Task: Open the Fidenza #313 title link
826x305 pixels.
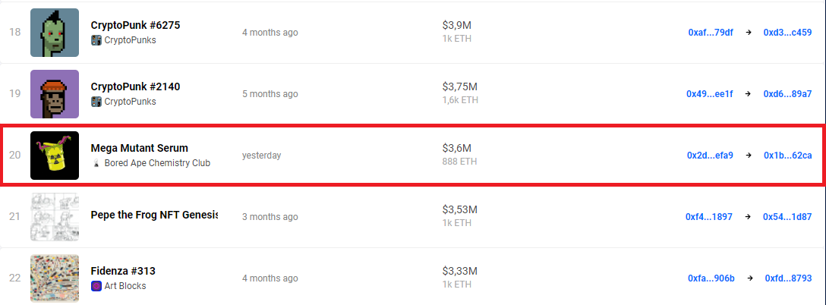Action: (x=123, y=271)
